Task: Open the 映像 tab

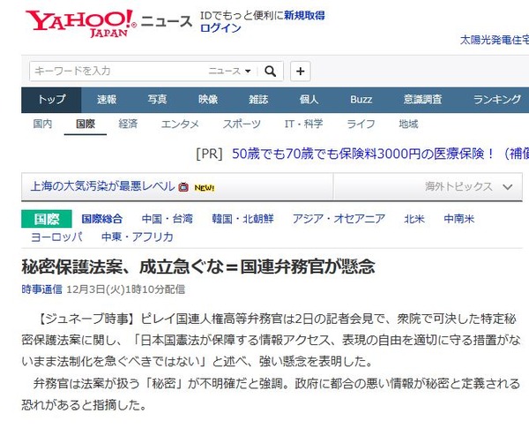Action: point(208,100)
